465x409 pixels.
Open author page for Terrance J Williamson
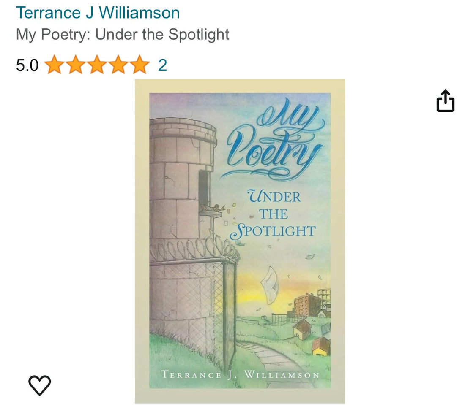coord(98,13)
